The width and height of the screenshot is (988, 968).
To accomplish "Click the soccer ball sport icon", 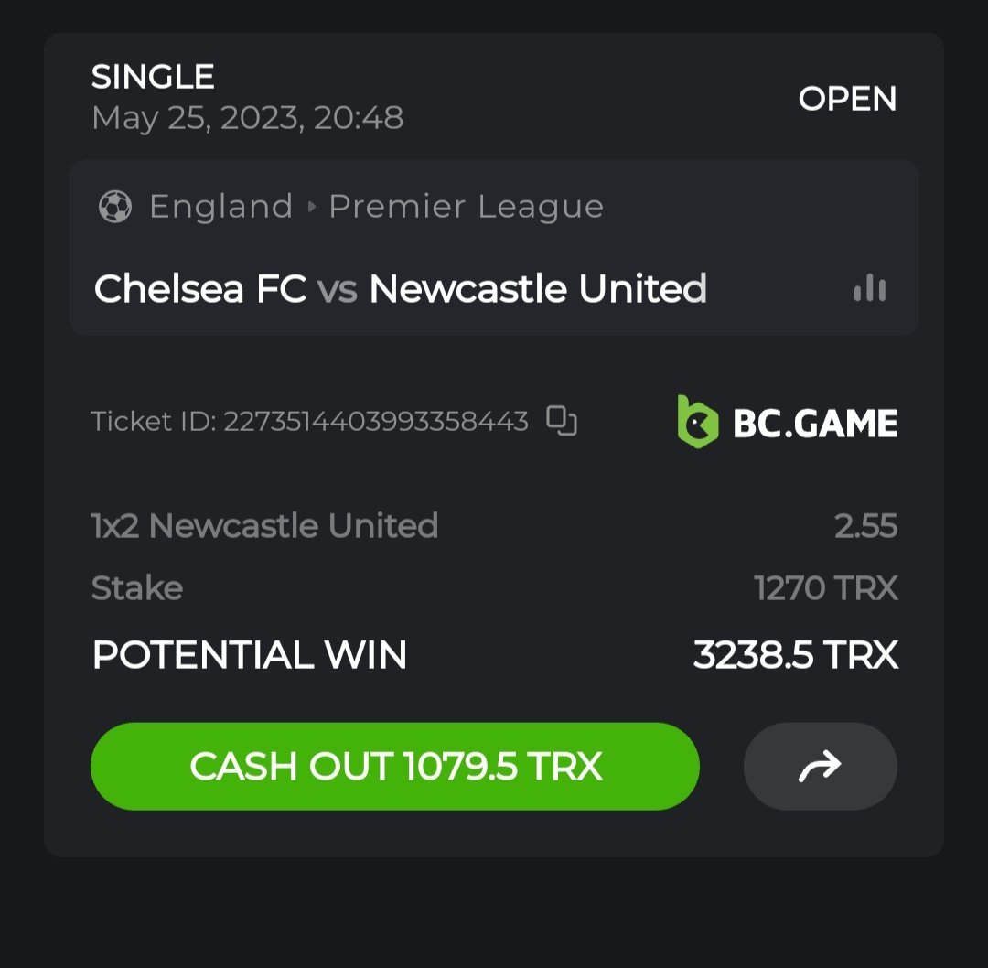I will click(x=115, y=207).
